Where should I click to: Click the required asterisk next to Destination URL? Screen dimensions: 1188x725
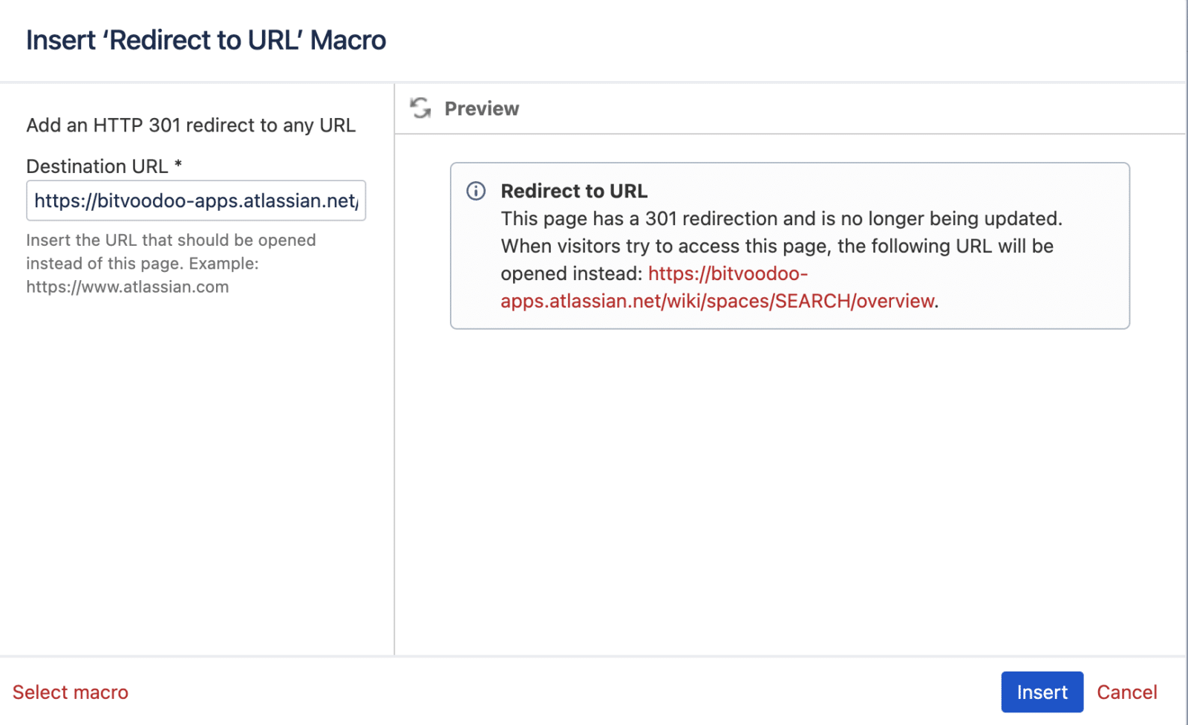(177, 165)
